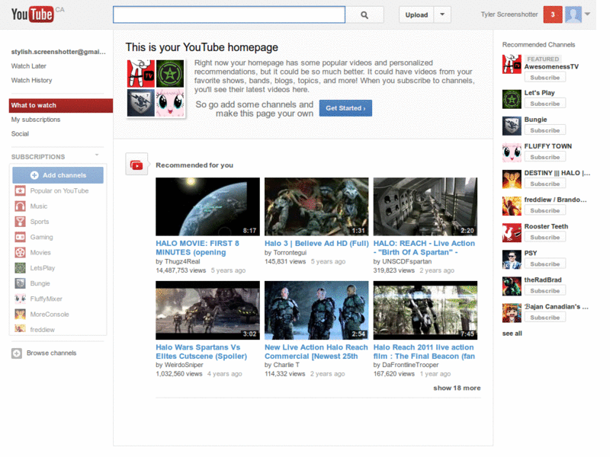Collapse the SUBSCRIPTIONS section arrow
This screenshot has height=457, width=610.
pos(97,155)
